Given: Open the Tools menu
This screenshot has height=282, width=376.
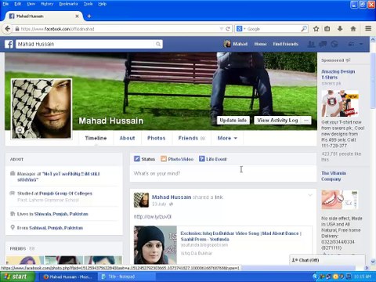Looking at the screenshot, I should tap(89, 4).
